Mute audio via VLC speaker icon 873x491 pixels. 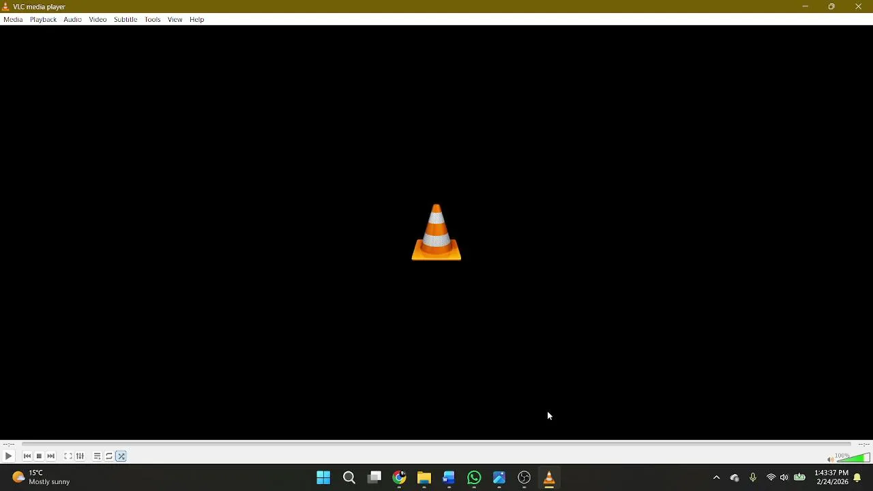(830, 459)
